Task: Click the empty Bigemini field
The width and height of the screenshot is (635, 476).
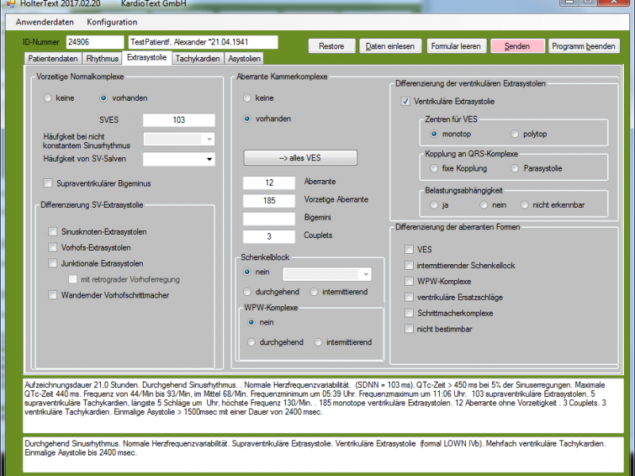Action: (x=269, y=219)
